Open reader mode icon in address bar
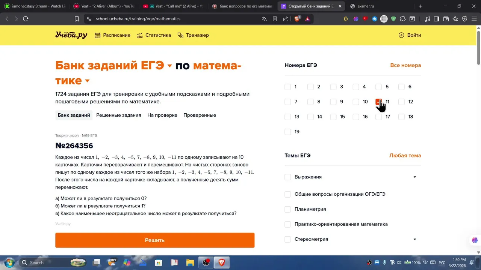Screen dimensions: 481x270 click(x=275, y=19)
